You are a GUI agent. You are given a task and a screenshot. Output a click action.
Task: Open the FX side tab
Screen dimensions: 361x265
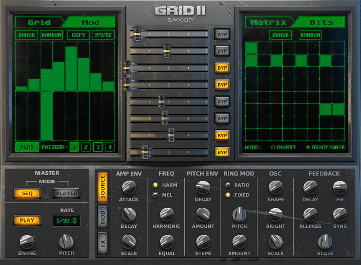click(103, 244)
